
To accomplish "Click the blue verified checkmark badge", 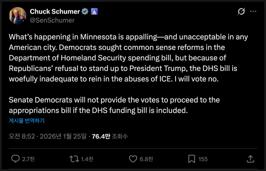I will tap(85, 12).
